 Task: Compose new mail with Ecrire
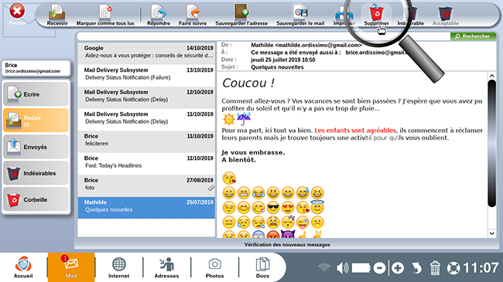(x=36, y=94)
